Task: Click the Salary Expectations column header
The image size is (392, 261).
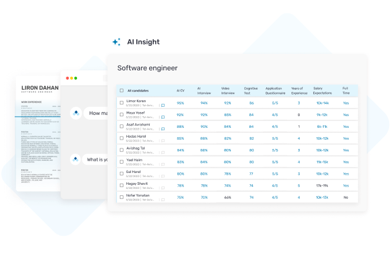Action: tap(323, 91)
